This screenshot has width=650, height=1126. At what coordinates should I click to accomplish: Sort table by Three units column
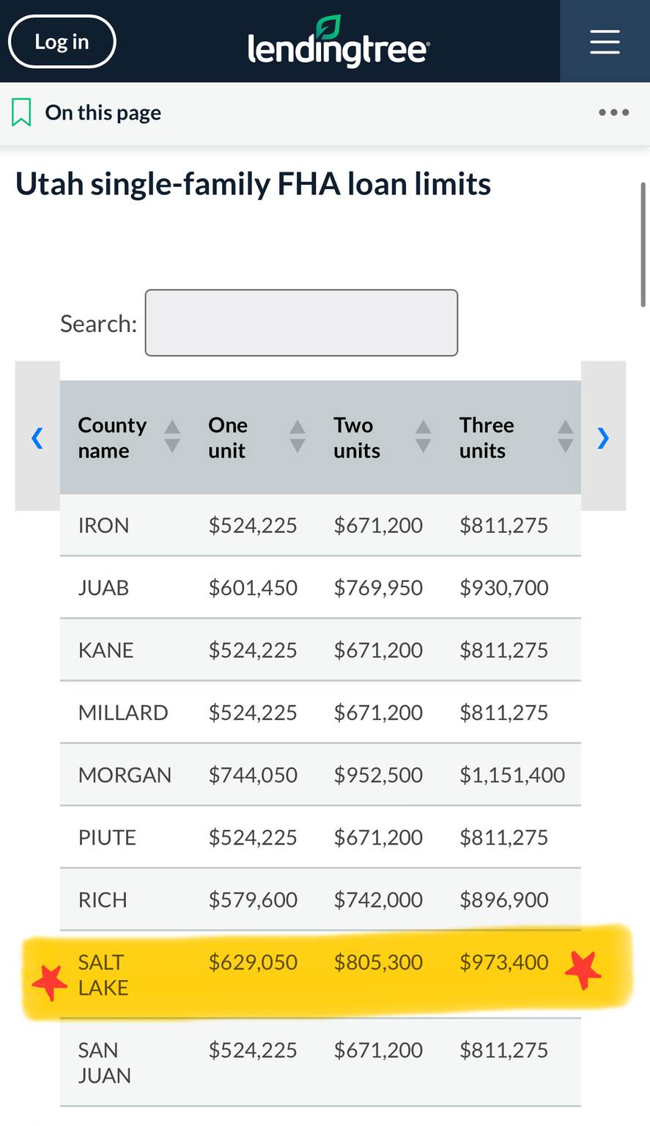click(565, 437)
